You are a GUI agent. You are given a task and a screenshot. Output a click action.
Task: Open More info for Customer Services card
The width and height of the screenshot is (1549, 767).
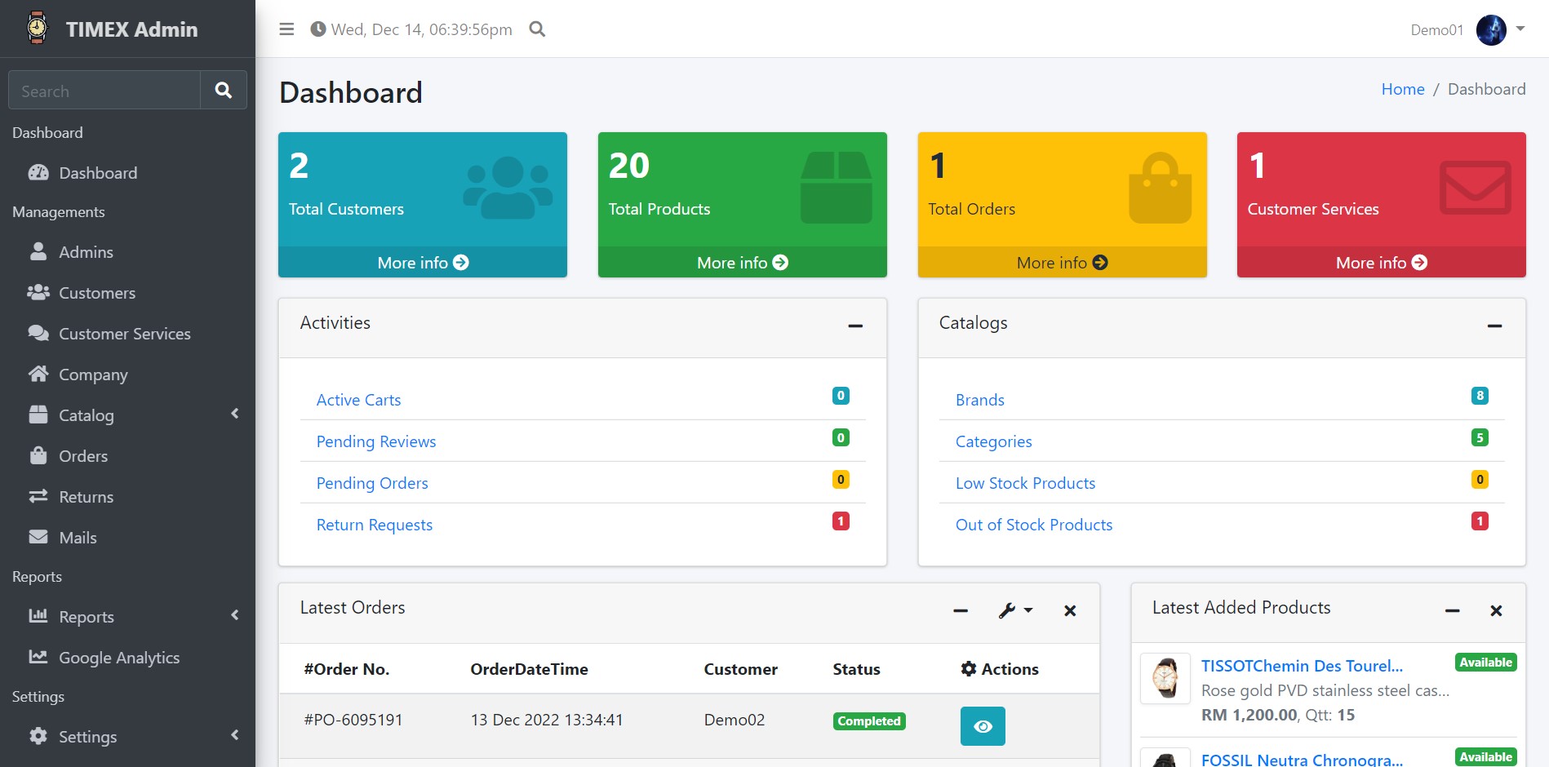[1382, 263]
